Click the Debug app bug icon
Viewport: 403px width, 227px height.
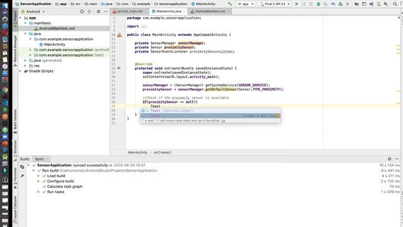(319, 4)
